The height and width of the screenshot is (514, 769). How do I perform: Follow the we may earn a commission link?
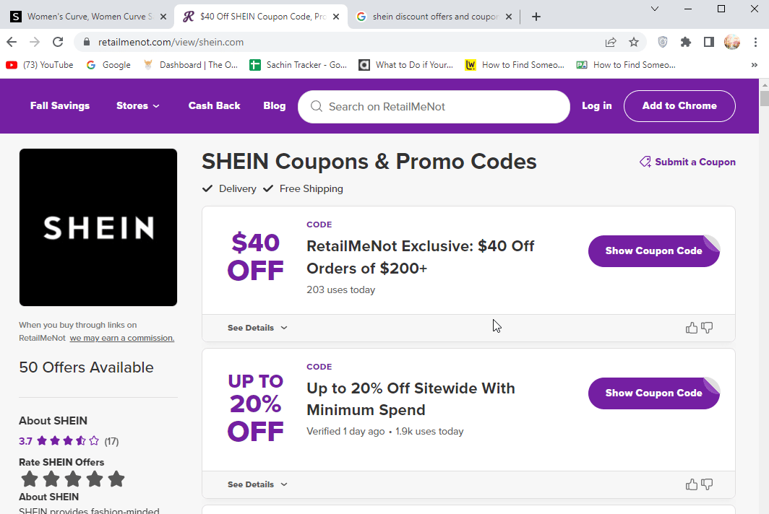click(x=121, y=338)
